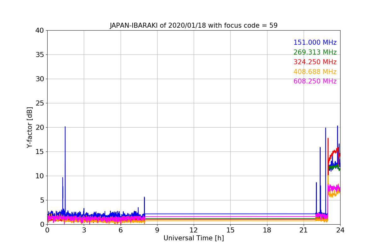
Task: Click the y-axis tick label 30
Action: 40,79
